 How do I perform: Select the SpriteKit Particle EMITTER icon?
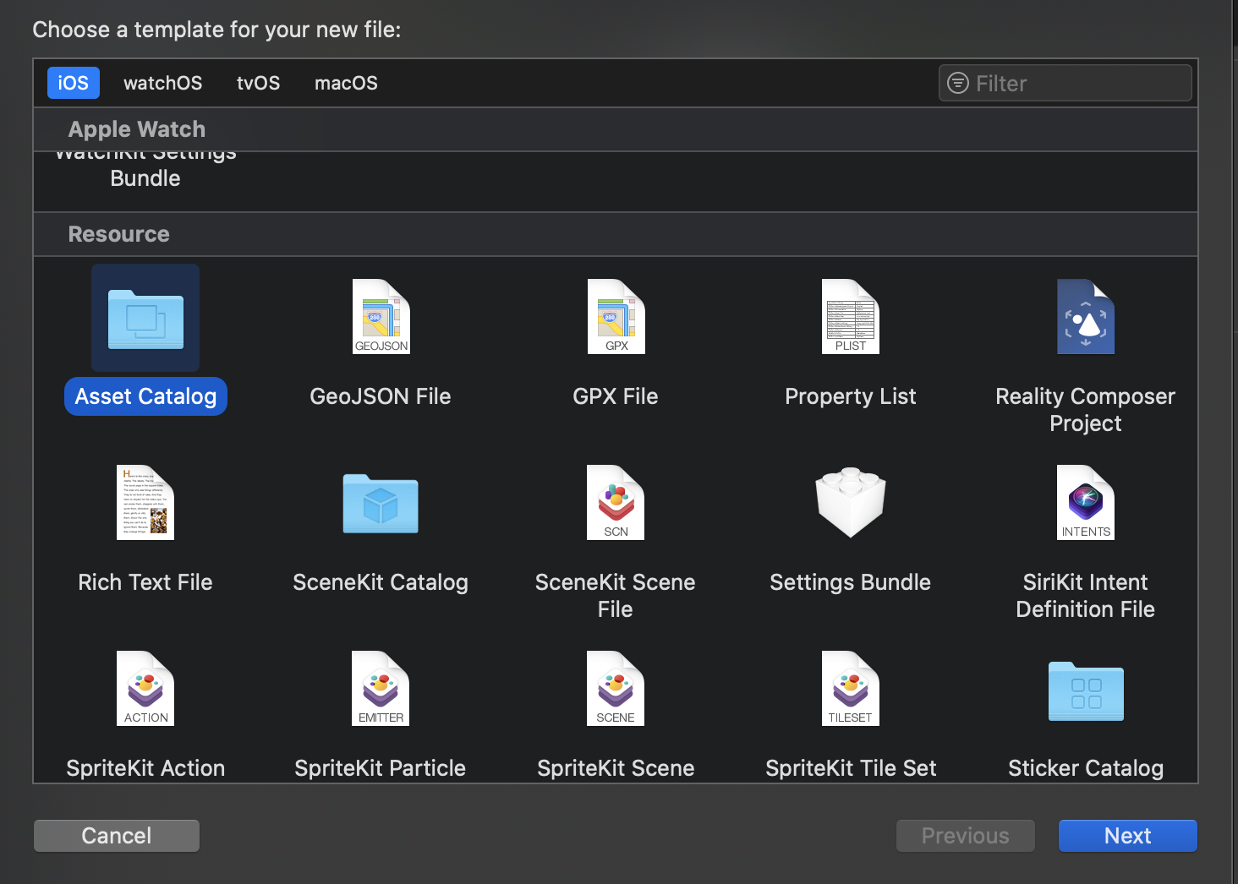pyautogui.click(x=381, y=688)
